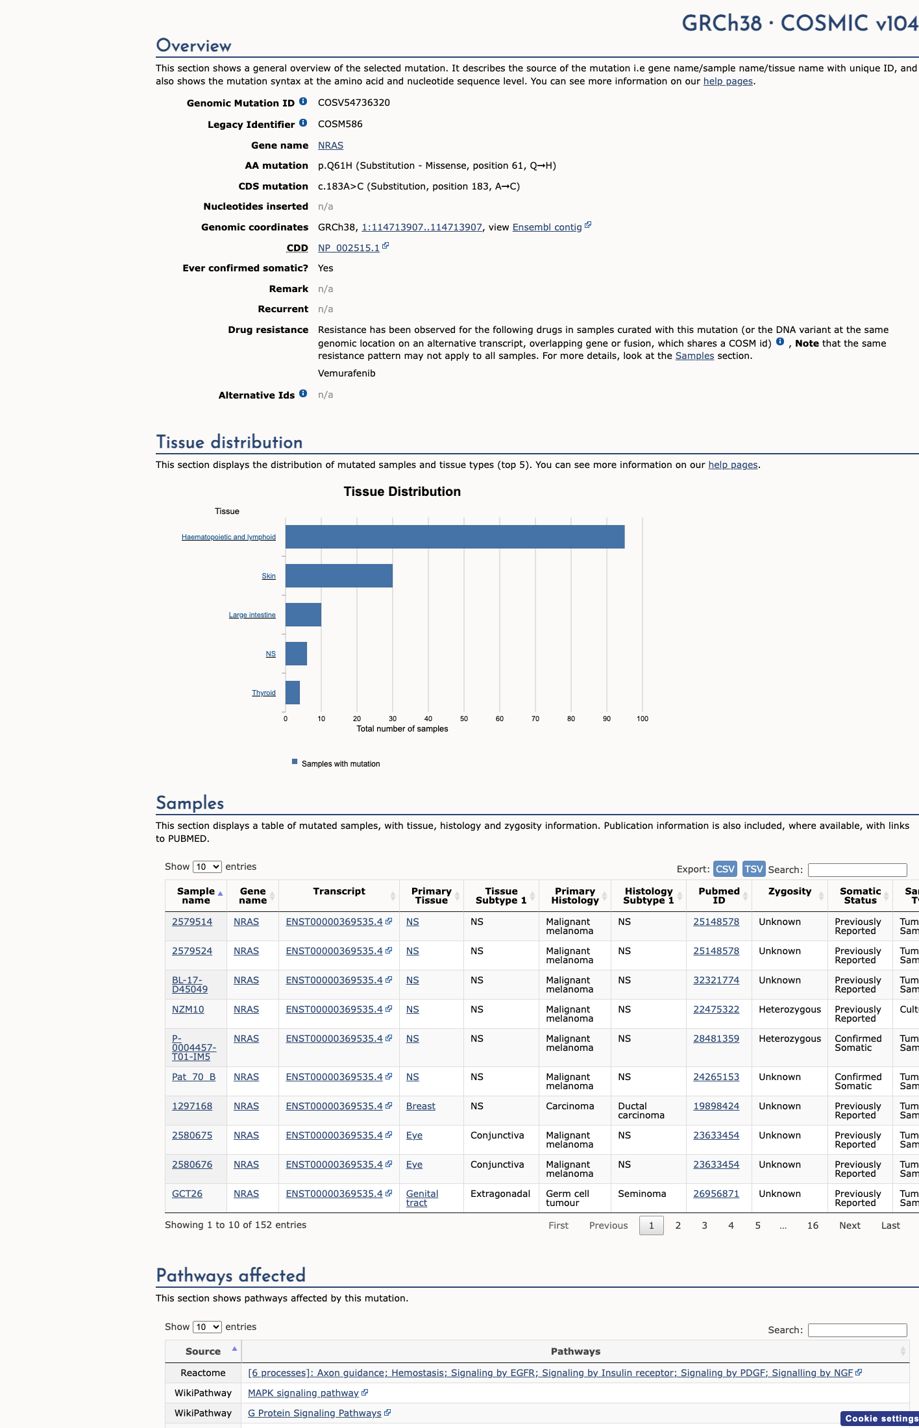The image size is (919, 1428).
Task: Open Genital tract tissue link
Action: 422,1198
